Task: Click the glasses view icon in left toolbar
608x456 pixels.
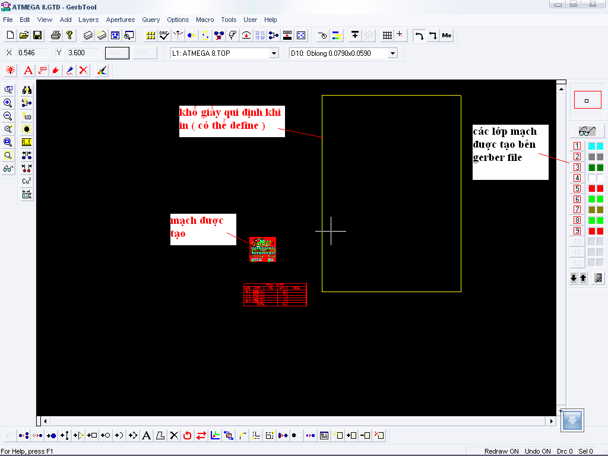Action: (x=8, y=168)
